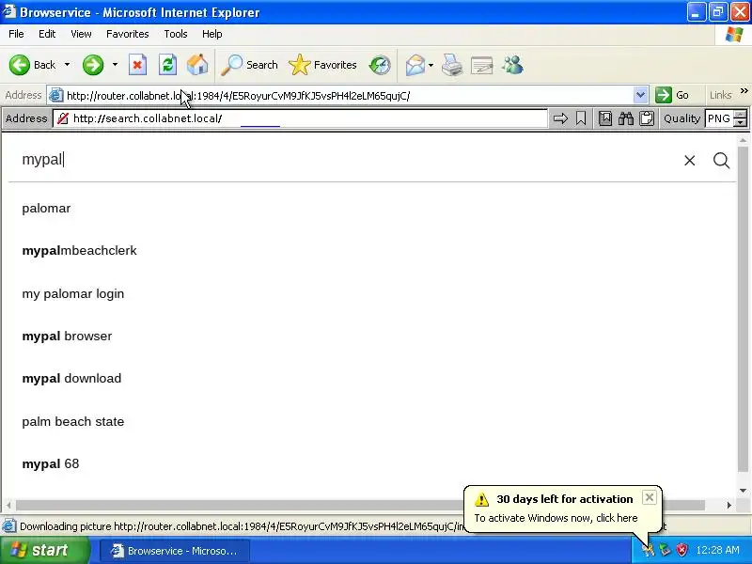
Task: Click the vertical scrollbar thumb
Action: pos(743,309)
